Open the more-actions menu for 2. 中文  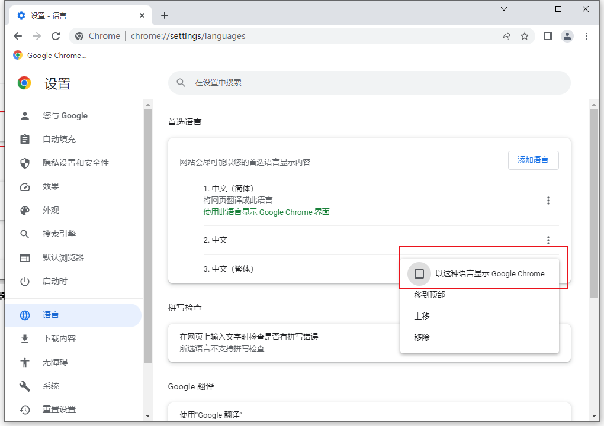(548, 240)
